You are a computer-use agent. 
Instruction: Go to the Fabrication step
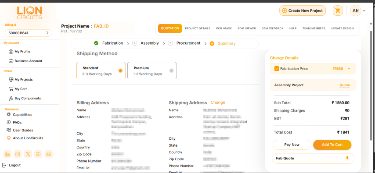tap(113, 43)
